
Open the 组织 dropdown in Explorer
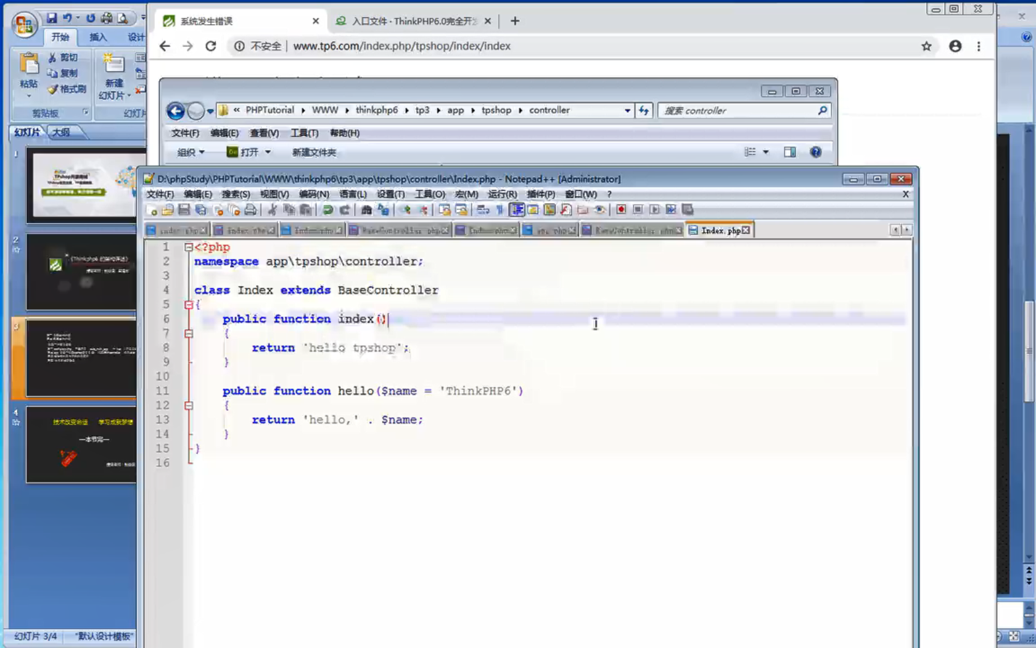point(191,152)
